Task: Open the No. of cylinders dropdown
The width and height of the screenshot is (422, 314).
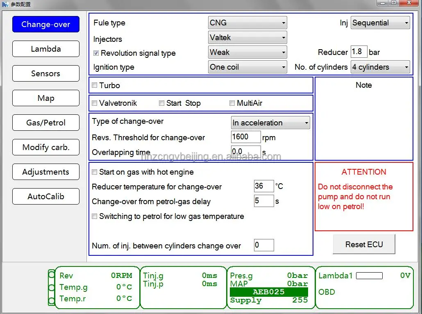Action: (x=380, y=67)
